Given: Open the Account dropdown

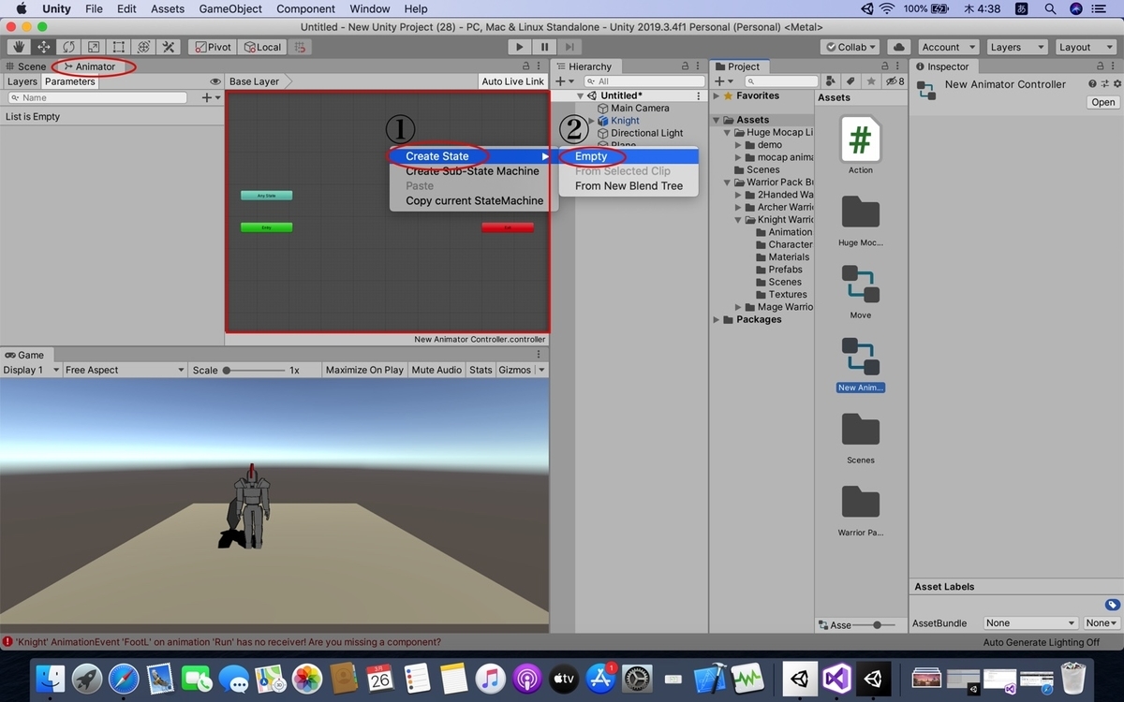Looking at the screenshot, I should coord(947,47).
